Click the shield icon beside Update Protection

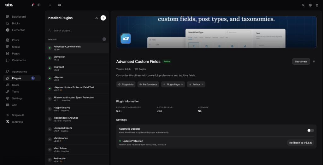coord(120,141)
